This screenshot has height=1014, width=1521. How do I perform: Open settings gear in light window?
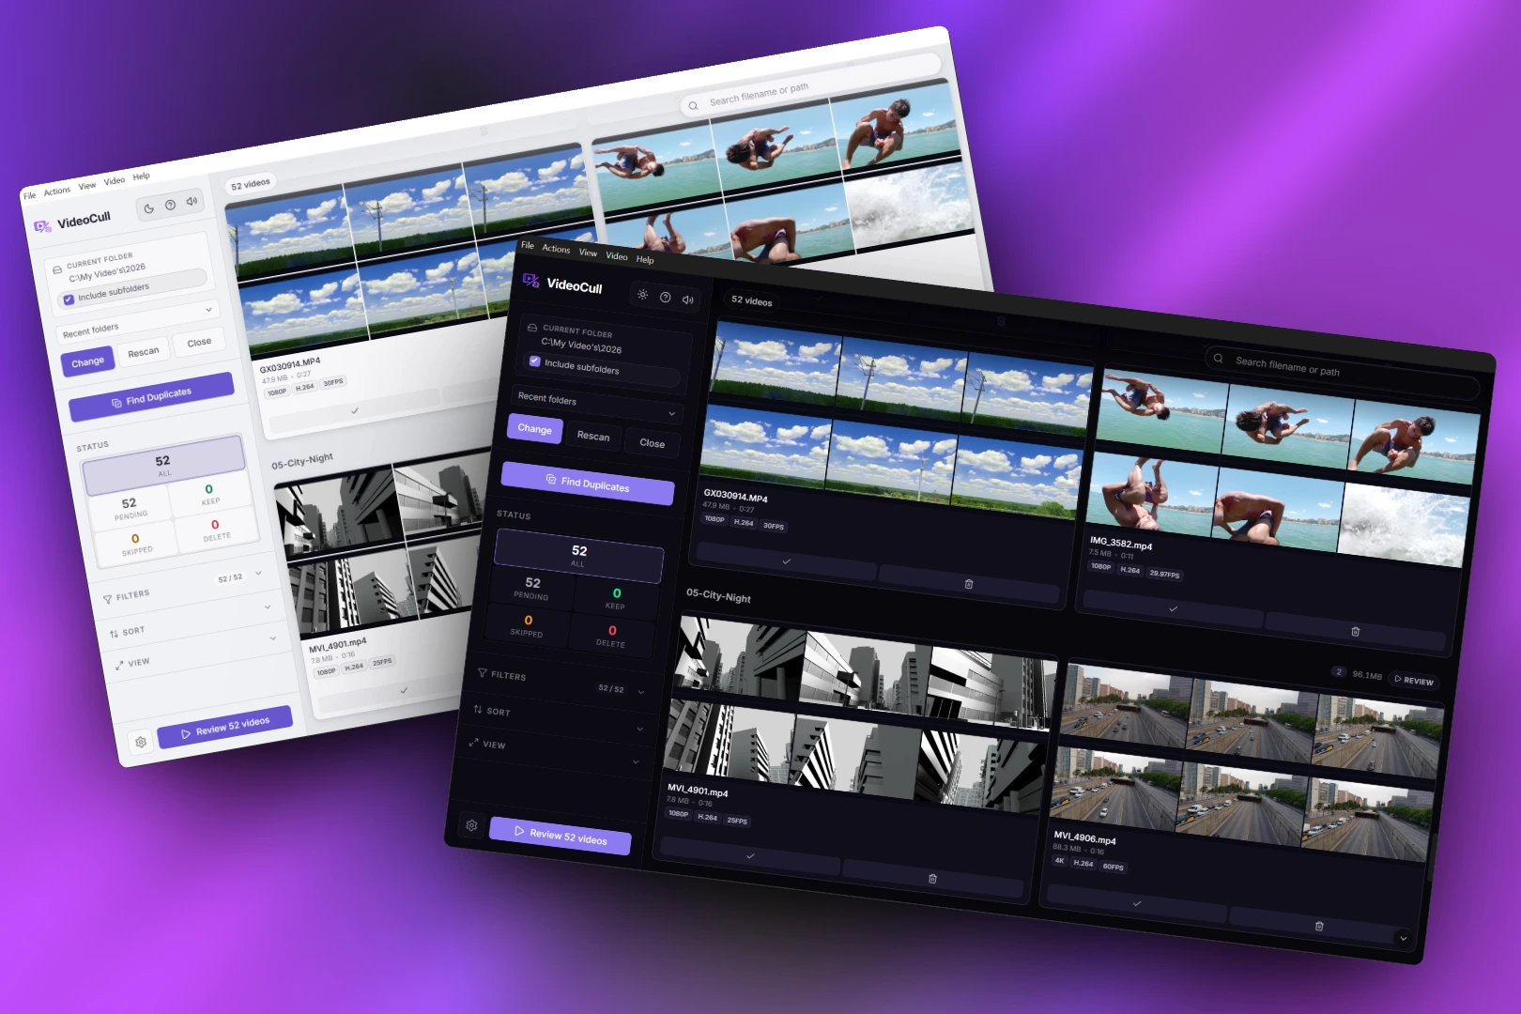click(x=141, y=742)
